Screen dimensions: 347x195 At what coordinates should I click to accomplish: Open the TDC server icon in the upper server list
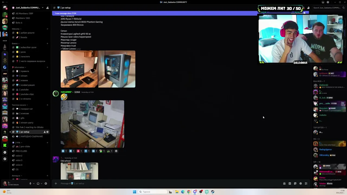5,27
